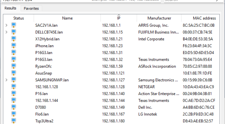Click the device icon for DELLCB745E.lan

coord(14,32)
